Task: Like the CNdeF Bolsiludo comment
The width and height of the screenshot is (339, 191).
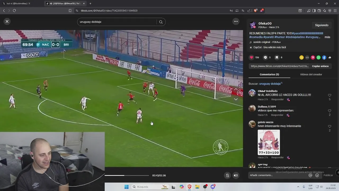Action: click(329, 95)
